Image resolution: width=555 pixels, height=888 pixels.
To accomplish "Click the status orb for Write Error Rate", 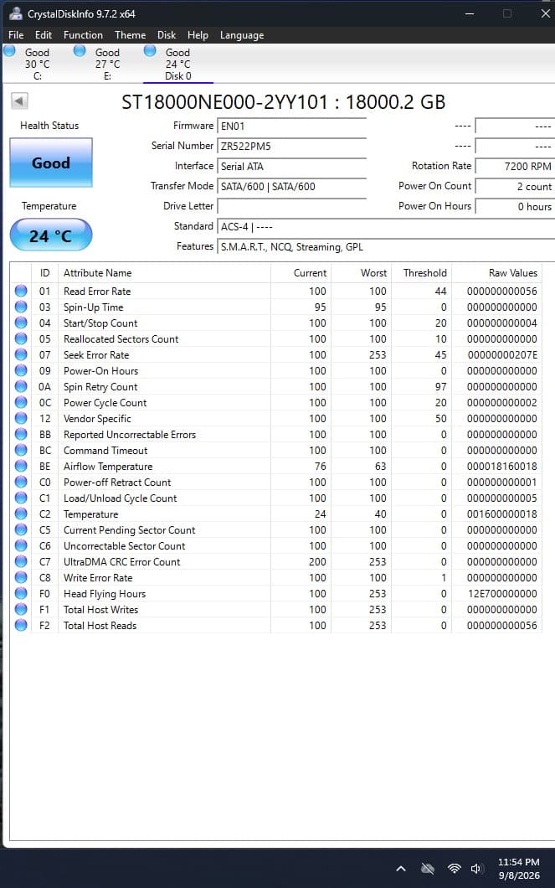I will click(x=21, y=577).
